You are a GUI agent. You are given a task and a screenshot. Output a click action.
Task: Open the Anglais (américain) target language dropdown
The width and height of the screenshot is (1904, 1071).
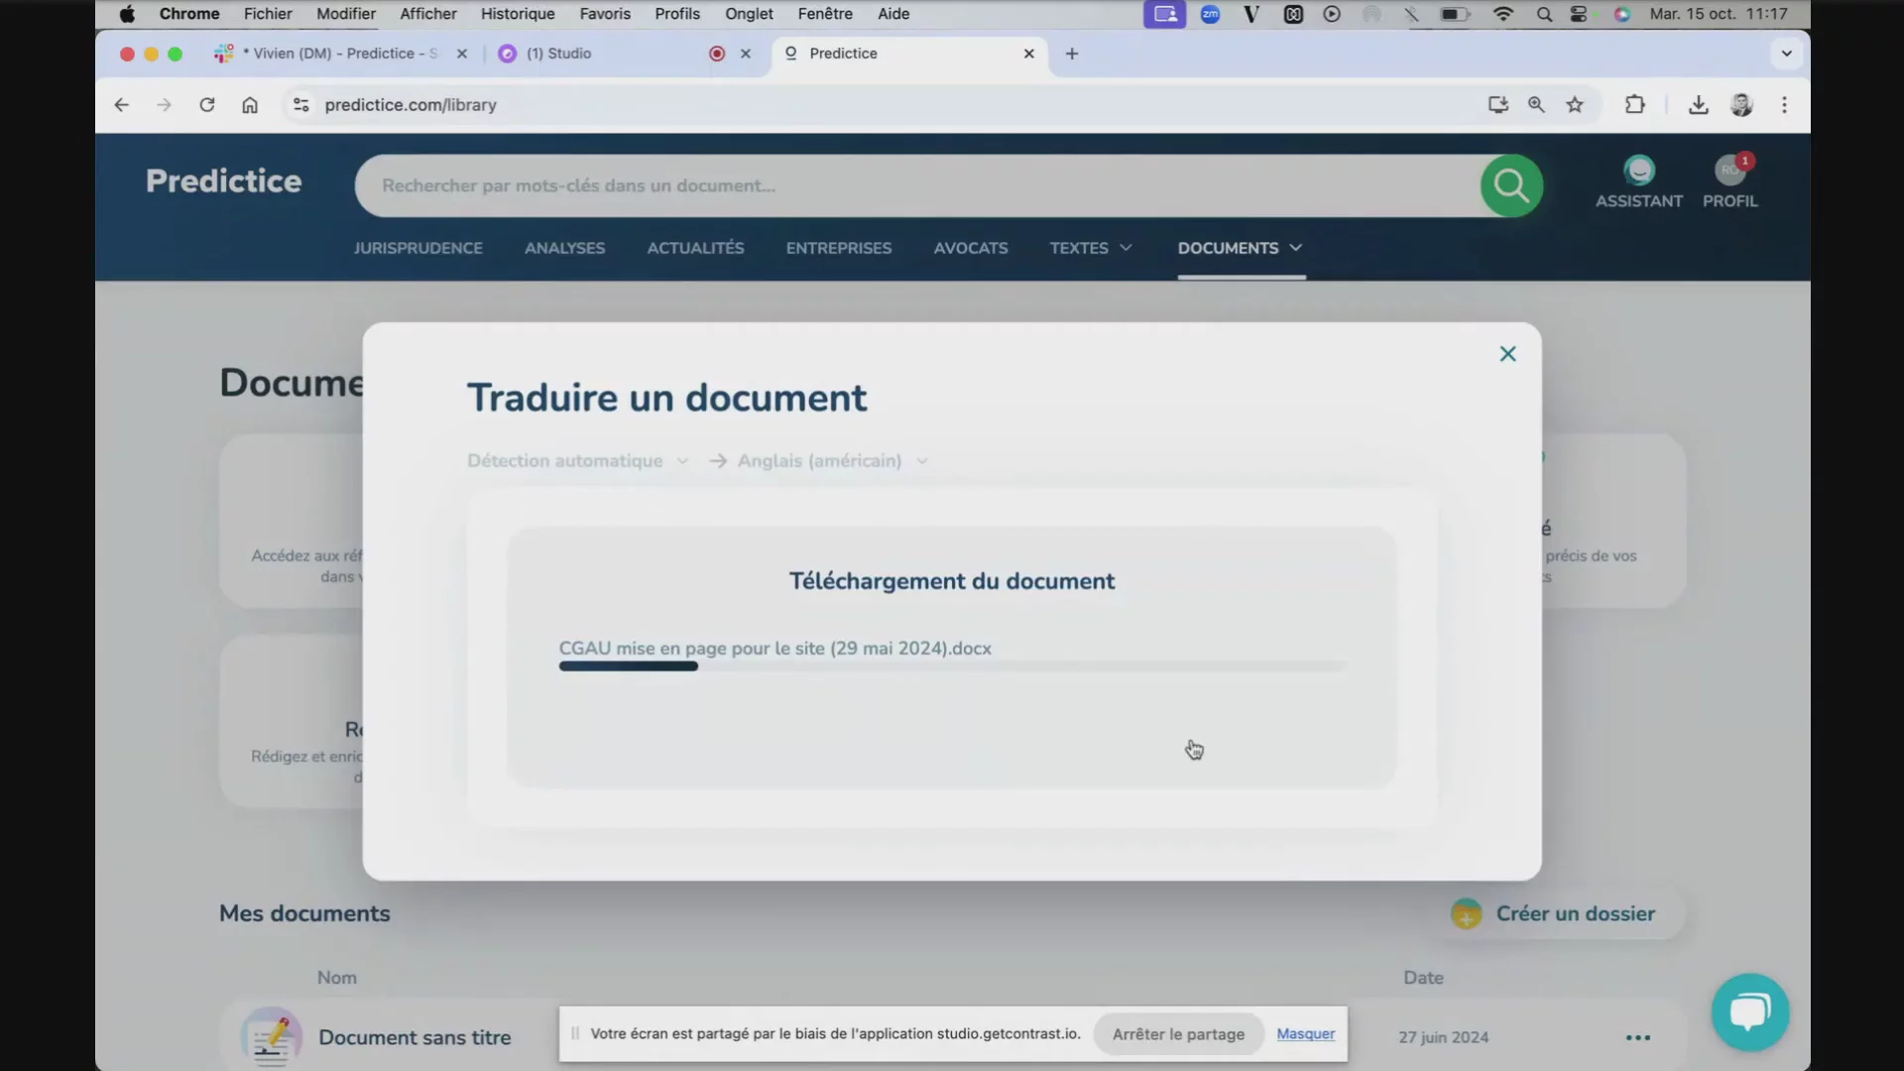point(832,461)
